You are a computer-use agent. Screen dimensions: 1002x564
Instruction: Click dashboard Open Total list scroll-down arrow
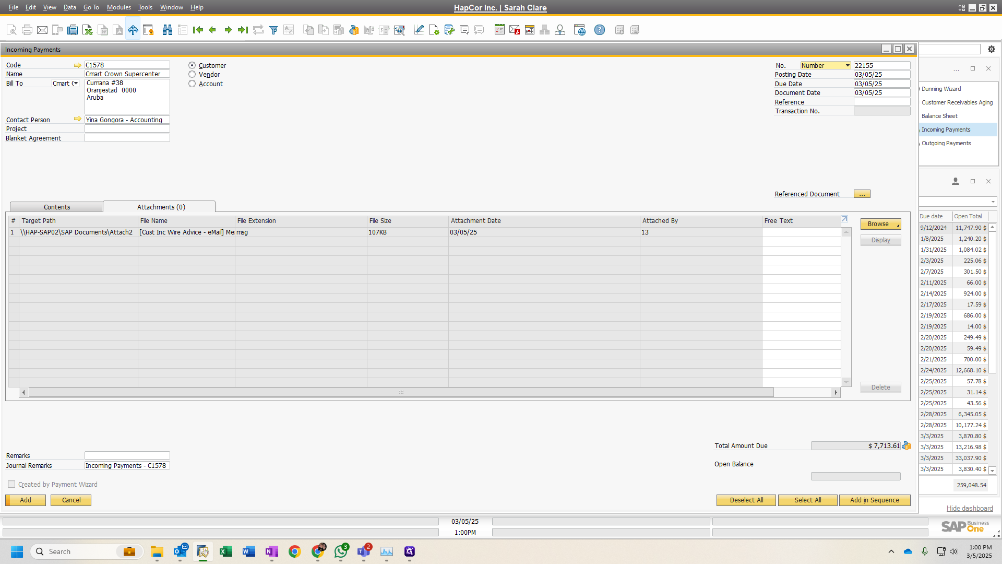tap(993, 470)
